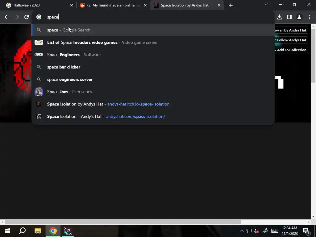Show hidden system tray icons
The image size is (316, 237).
[x=241, y=231]
